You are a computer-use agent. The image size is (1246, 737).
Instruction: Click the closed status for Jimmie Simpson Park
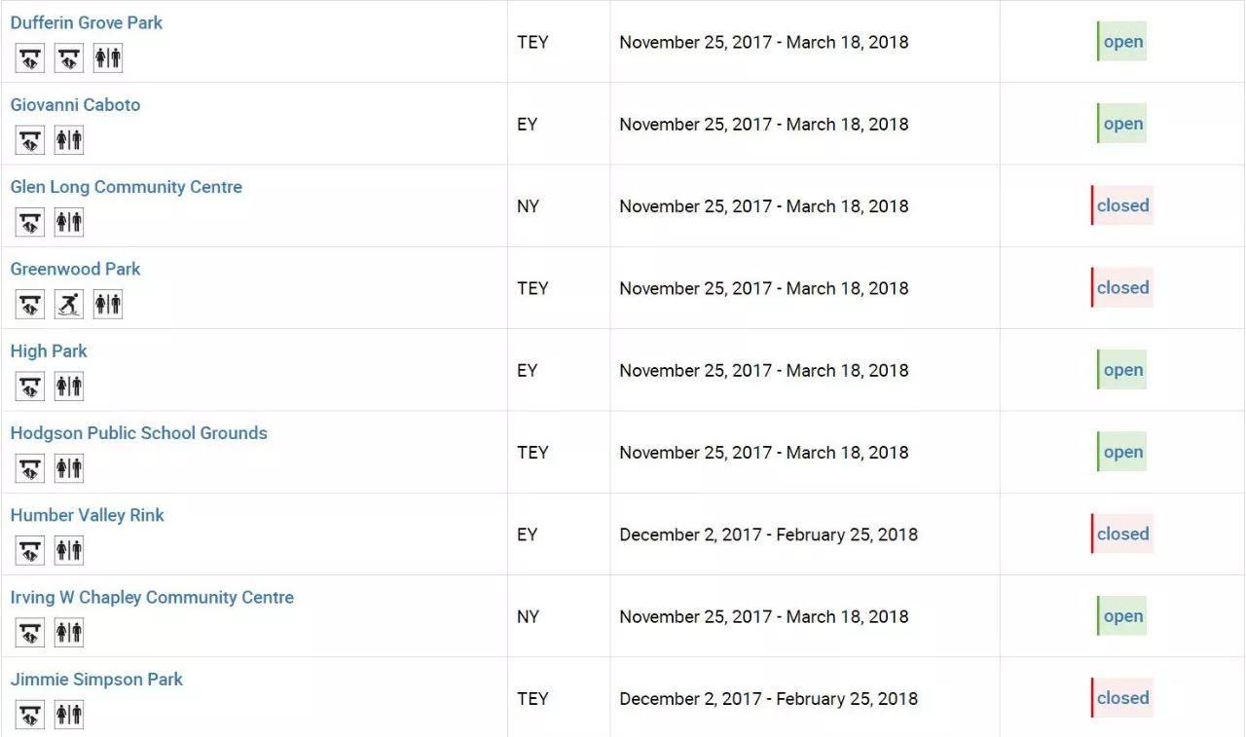click(1122, 698)
